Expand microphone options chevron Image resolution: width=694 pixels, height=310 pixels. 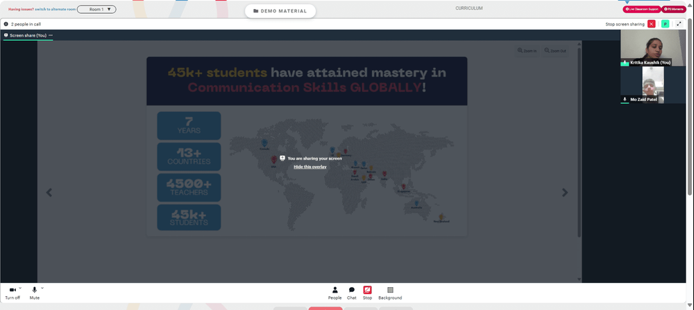click(x=42, y=288)
